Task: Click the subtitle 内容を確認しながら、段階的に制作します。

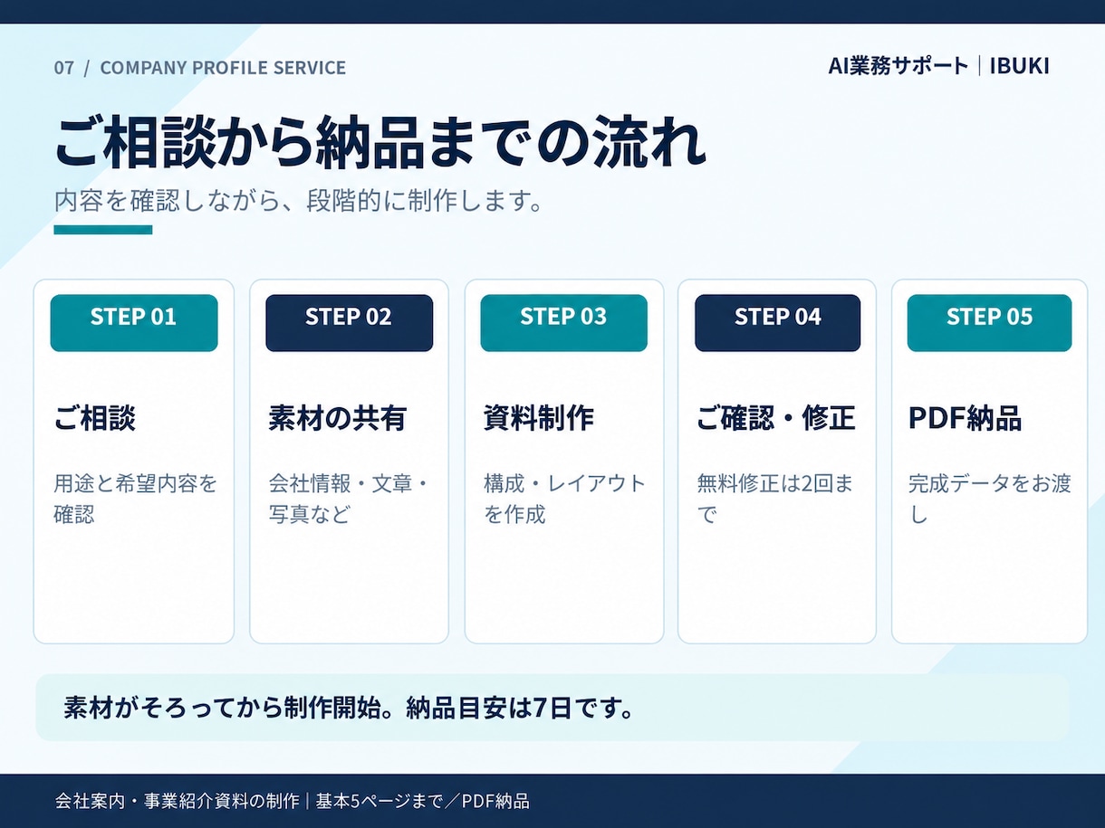Action: click(x=300, y=201)
